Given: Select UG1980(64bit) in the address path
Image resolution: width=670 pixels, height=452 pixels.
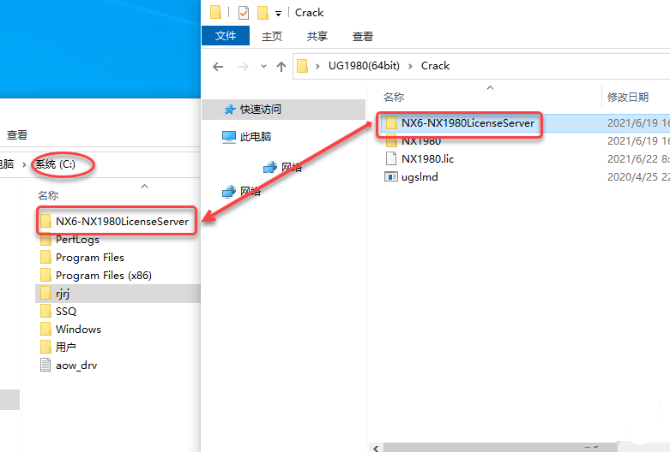Looking at the screenshot, I should point(364,66).
